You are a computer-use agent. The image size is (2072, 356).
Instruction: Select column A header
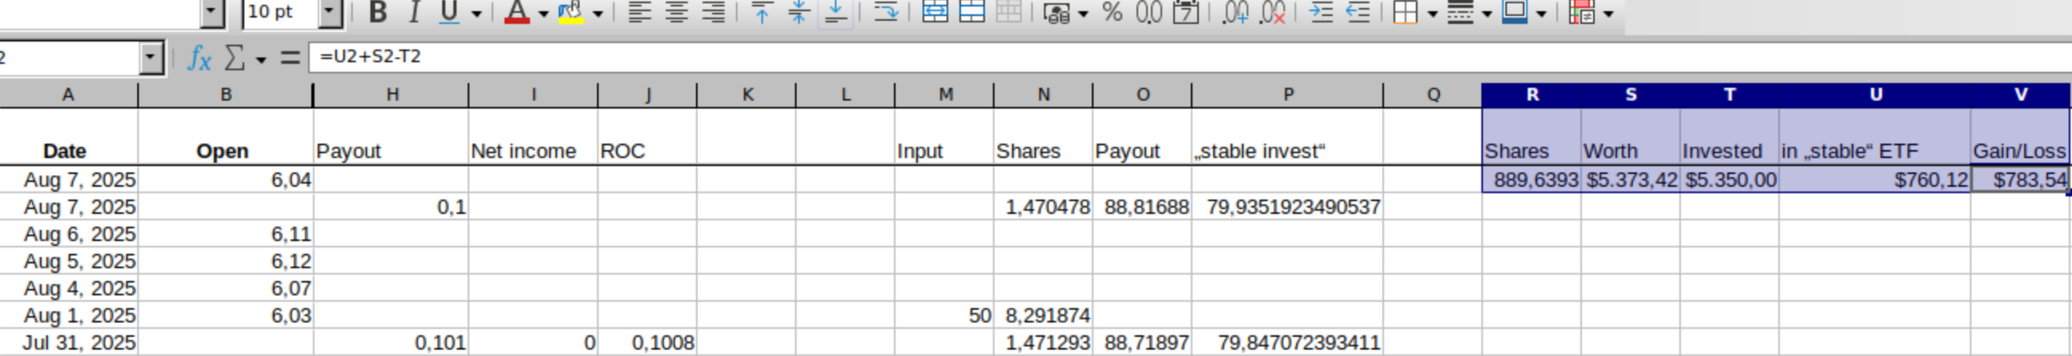69,95
